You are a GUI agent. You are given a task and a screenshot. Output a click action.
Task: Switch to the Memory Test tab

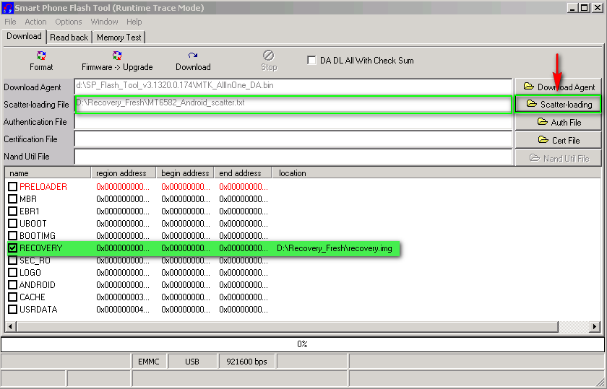[119, 38]
